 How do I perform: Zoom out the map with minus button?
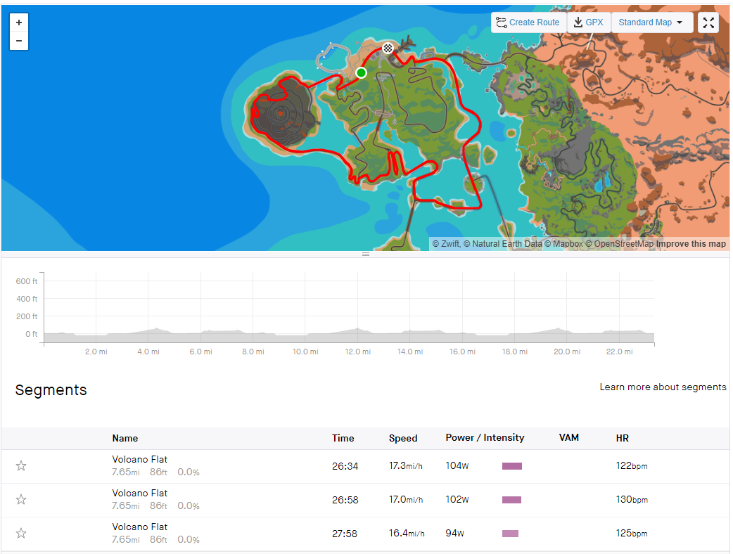[19, 41]
